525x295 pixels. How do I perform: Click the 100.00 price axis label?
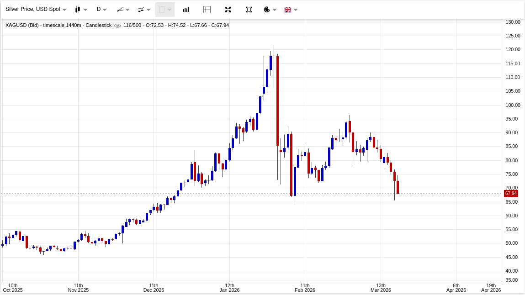pos(513,105)
